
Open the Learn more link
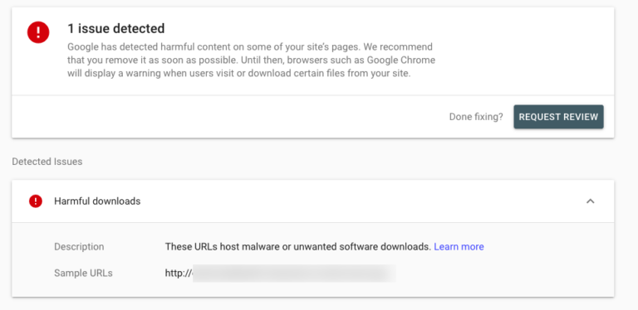(x=459, y=247)
